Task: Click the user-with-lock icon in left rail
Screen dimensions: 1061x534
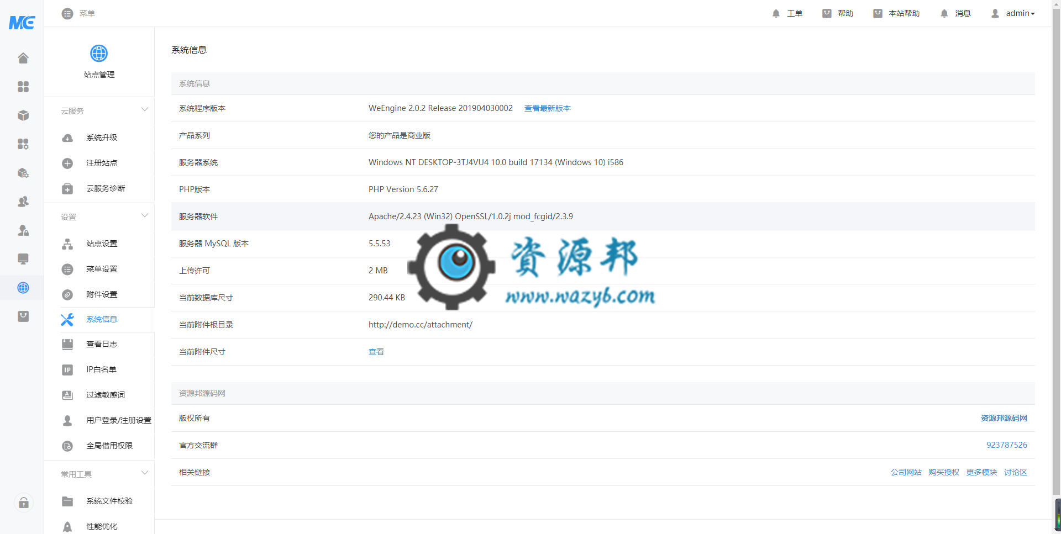Action: pos(23,230)
